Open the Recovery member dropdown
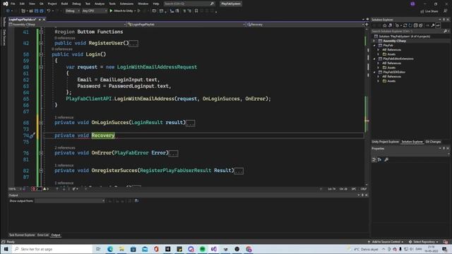 point(305,25)
